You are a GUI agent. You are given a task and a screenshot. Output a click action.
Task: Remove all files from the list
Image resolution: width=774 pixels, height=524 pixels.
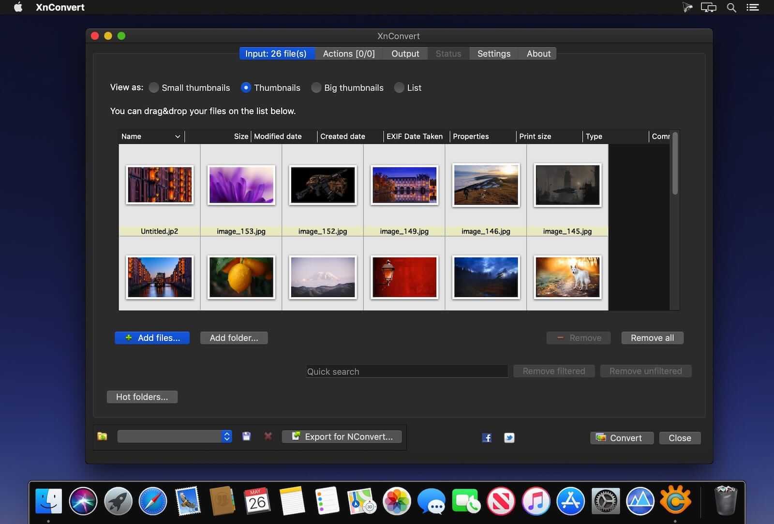click(x=652, y=338)
